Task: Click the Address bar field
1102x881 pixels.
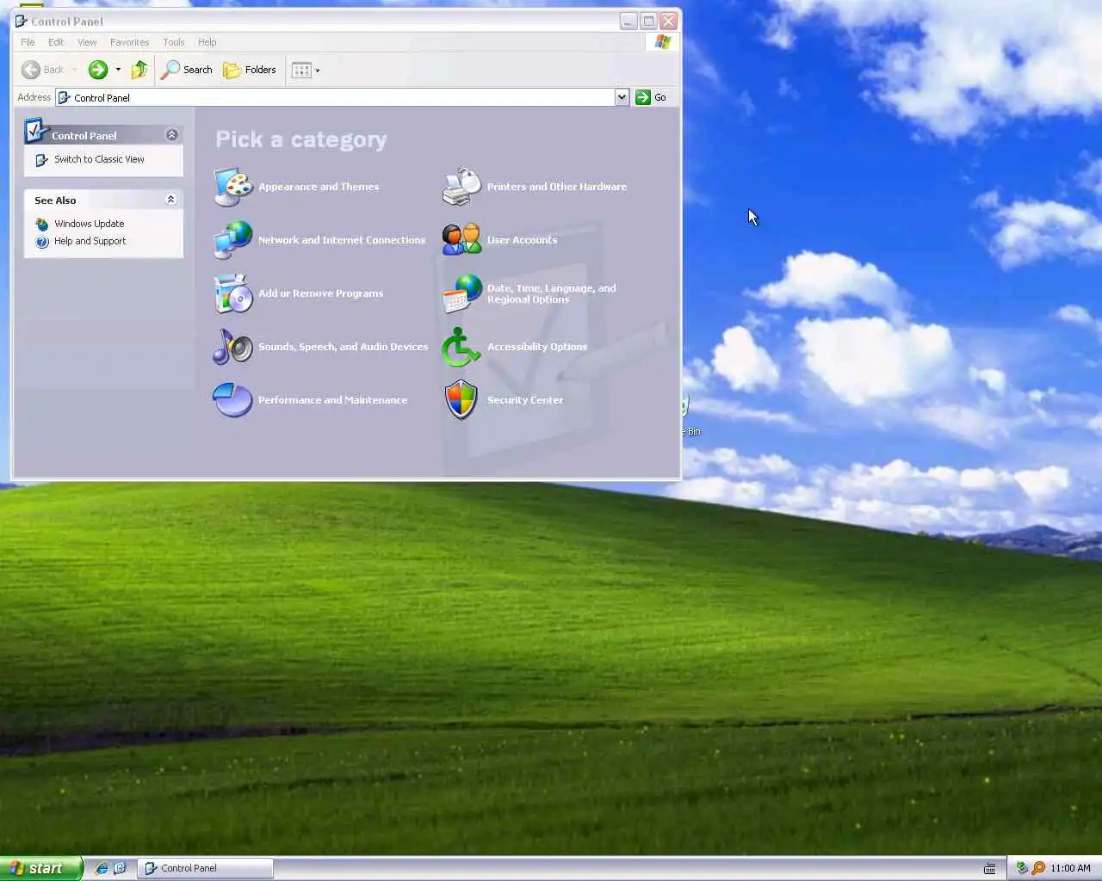Action: (336, 97)
